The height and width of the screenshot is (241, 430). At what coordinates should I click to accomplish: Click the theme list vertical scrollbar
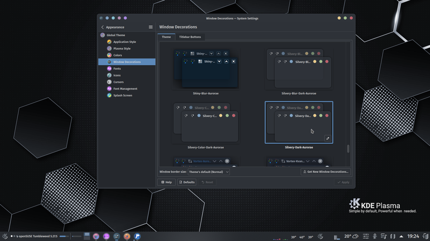coord(348,149)
